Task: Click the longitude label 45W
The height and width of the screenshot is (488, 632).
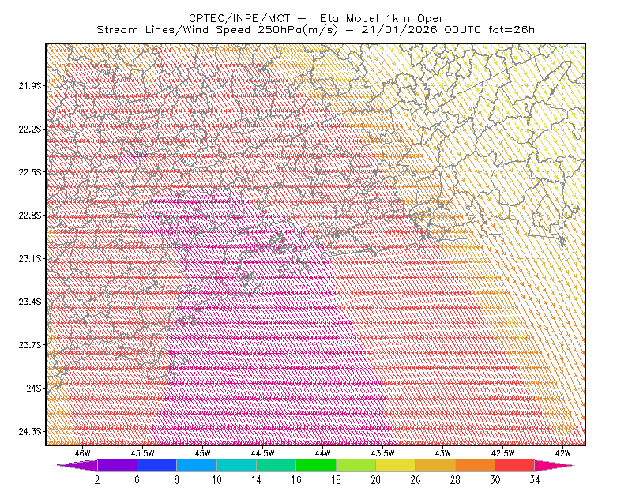Action: point(203,453)
